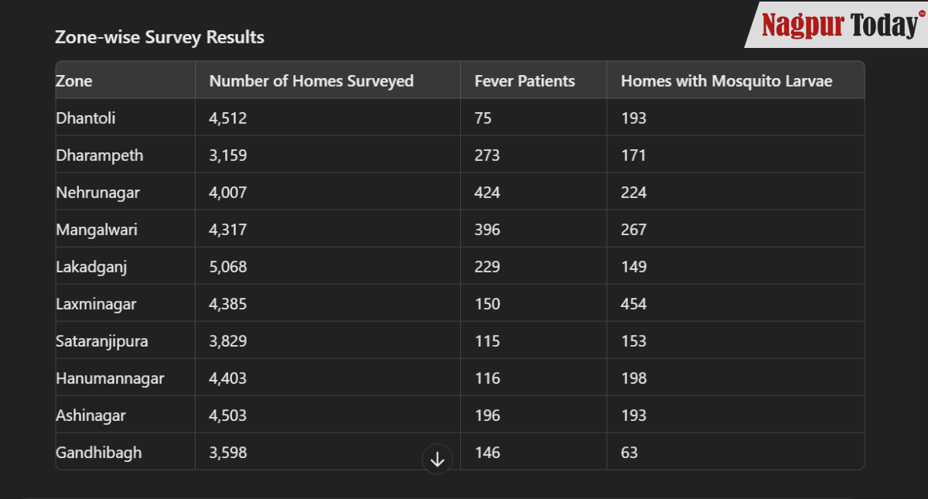
Task: Select the 424 fever patients value
Action: (x=487, y=193)
